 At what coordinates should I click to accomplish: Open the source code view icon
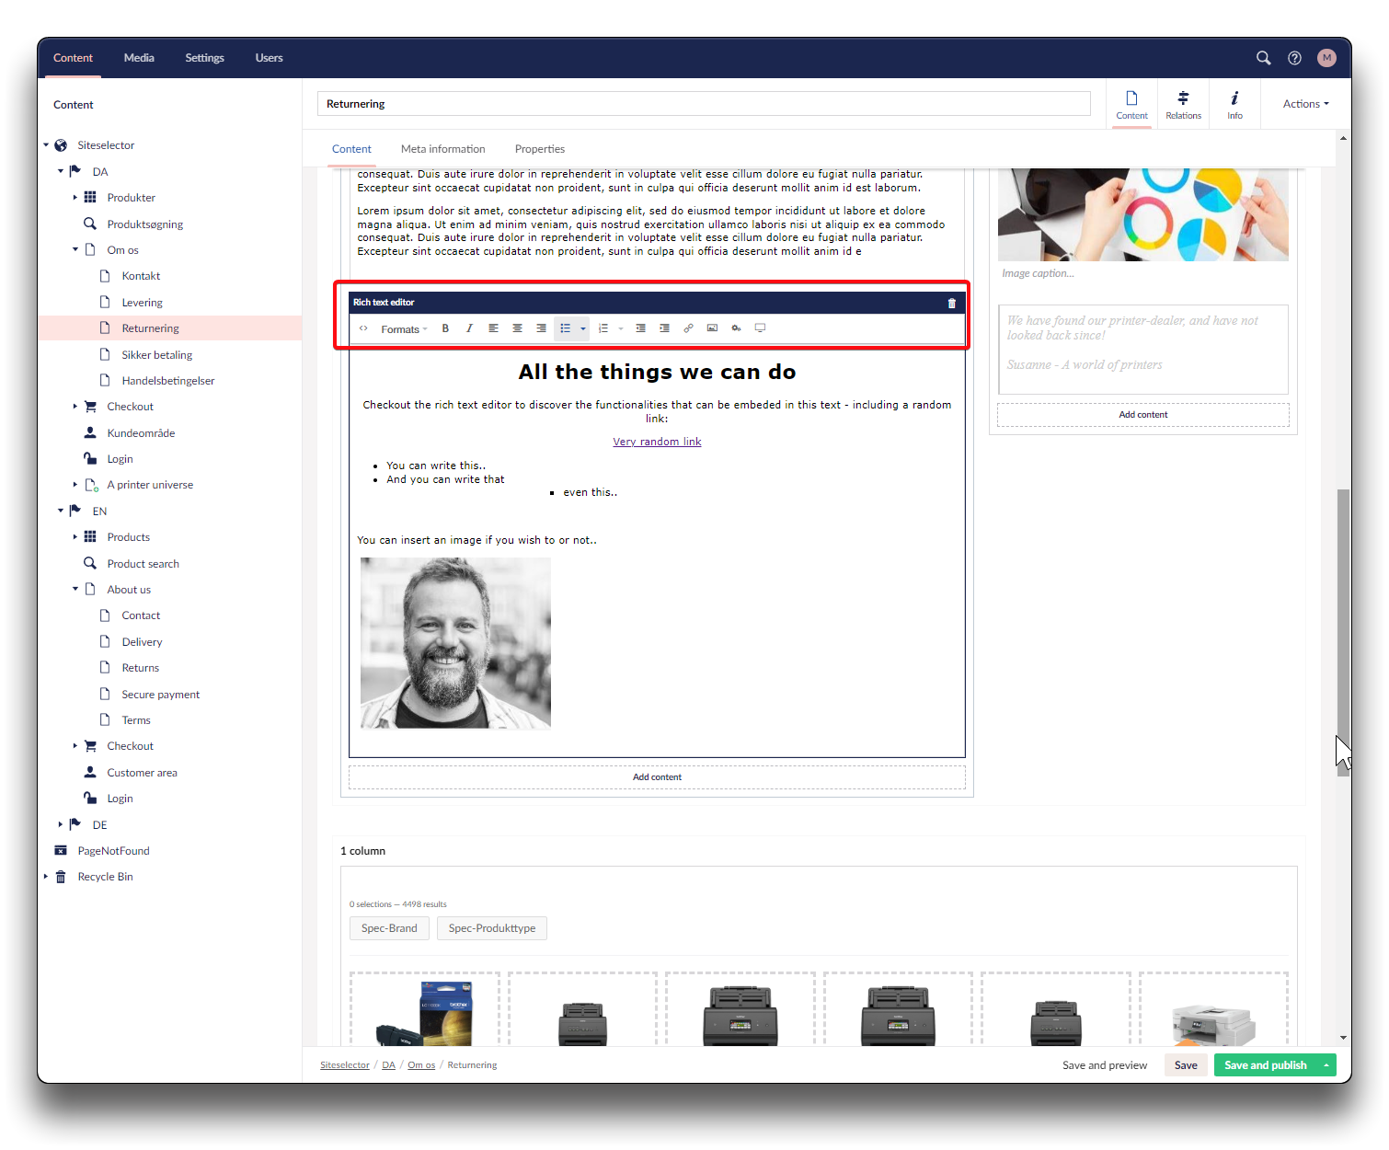(x=363, y=328)
